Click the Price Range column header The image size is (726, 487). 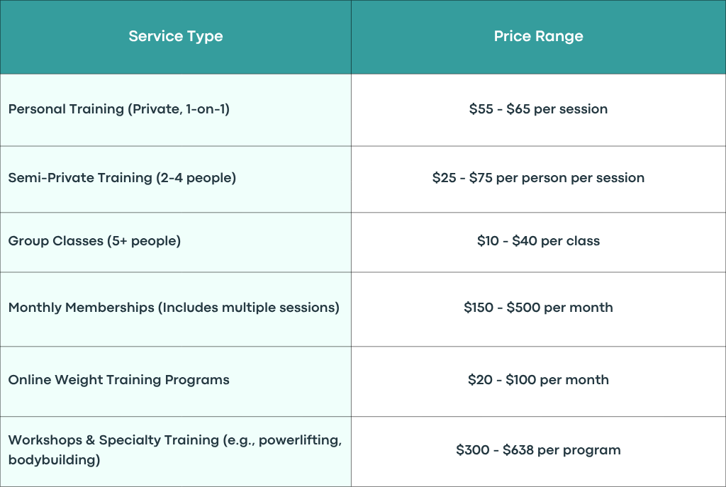pos(539,37)
